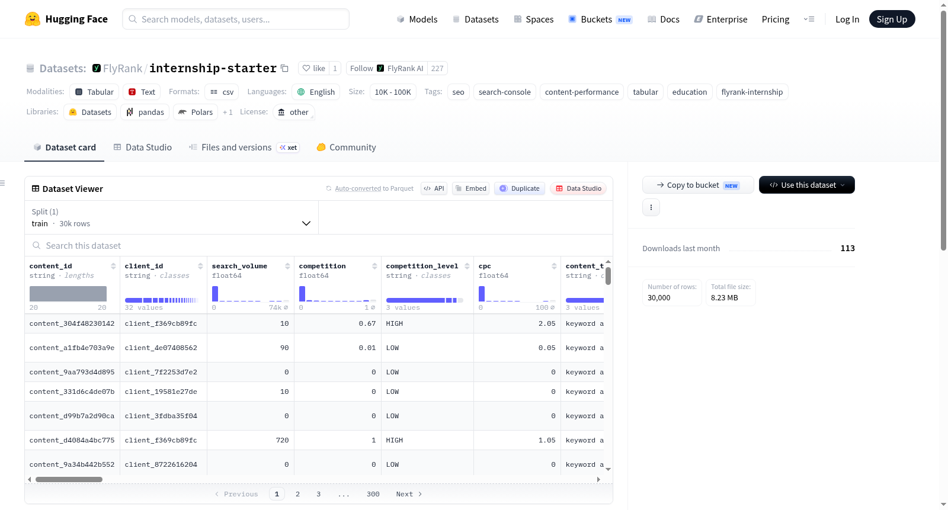Open the Use this dataset dropdown
The image size is (948, 510).
807,185
